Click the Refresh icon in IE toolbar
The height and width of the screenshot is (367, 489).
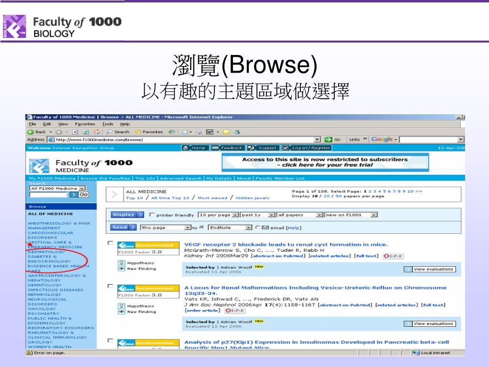pos(86,132)
